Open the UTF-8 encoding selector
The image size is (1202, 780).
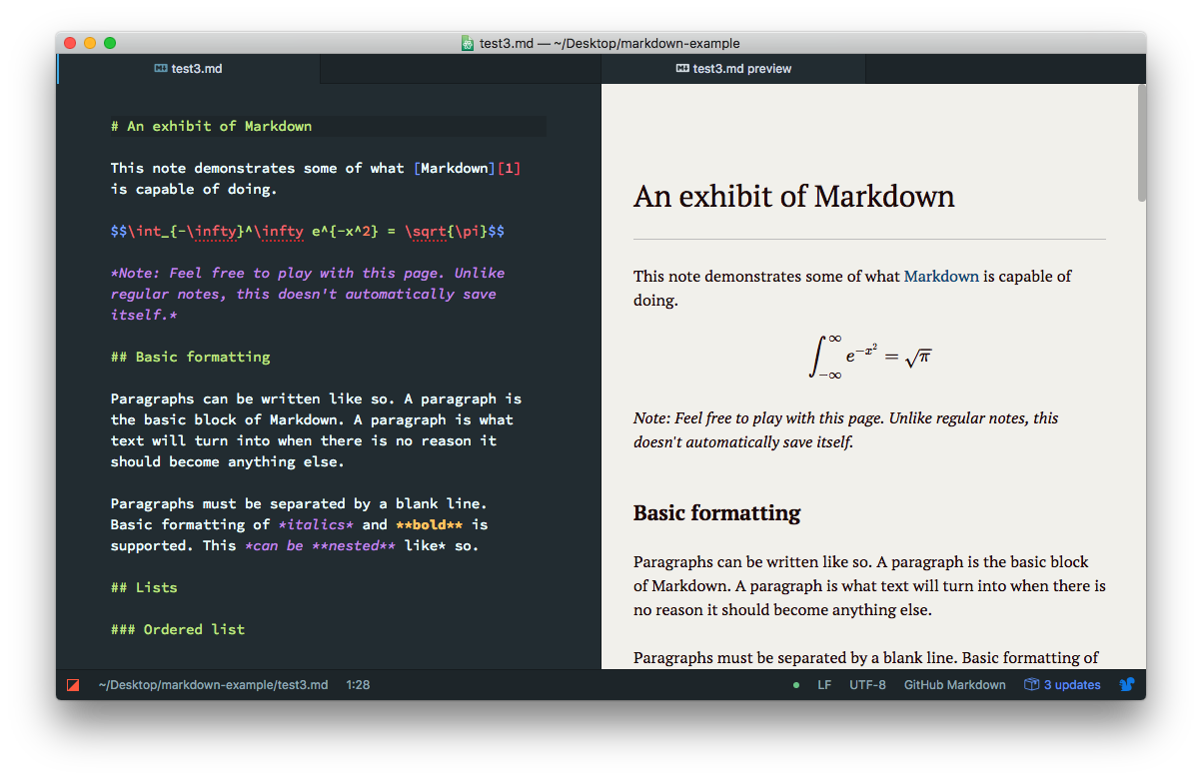pyautogui.click(x=867, y=684)
